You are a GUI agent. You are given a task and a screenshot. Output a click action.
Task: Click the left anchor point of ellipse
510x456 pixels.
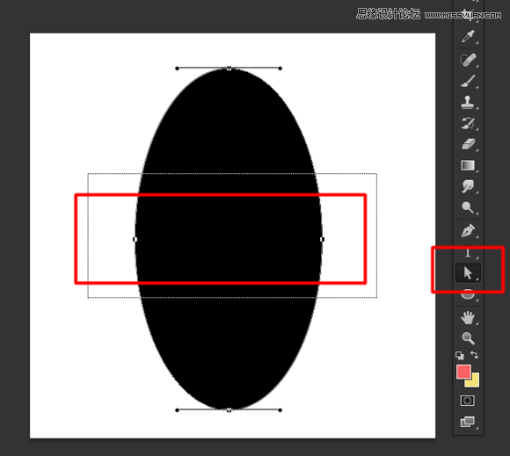pos(135,239)
